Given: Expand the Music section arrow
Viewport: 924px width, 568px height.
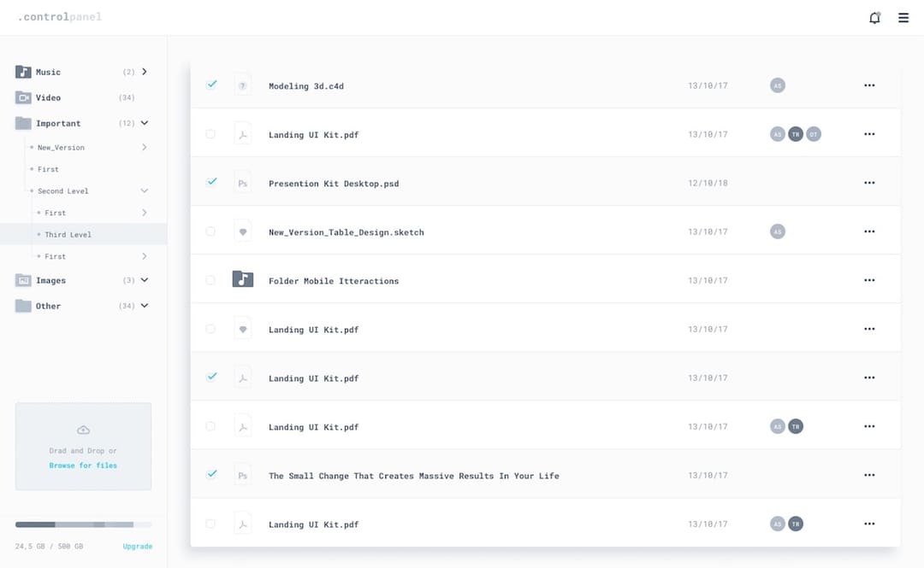Looking at the screenshot, I should pyautogui.click(x=144, y=72).
